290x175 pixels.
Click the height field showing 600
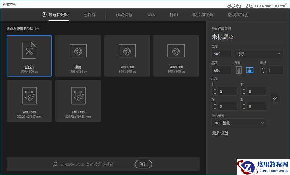(x=221, y=70)
